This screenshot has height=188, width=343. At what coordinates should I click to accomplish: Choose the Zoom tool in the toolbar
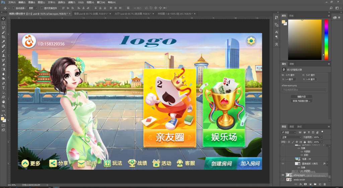tap(3, 106)
